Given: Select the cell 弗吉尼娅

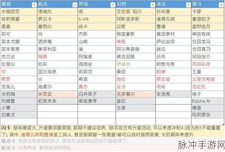Looking at the screenshot, I should pos(136,57).
